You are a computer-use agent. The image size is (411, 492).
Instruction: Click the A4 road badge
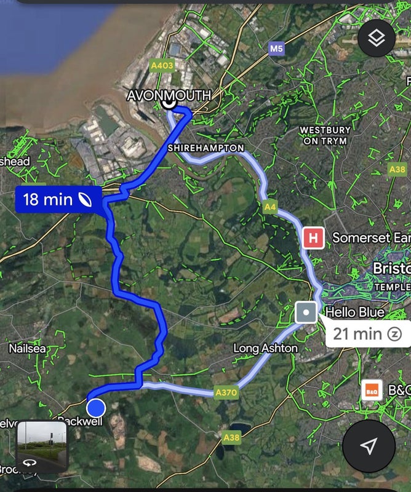click(270, 207)
